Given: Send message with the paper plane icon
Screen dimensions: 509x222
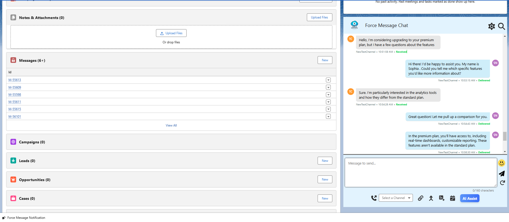Looking at the screenshot, I should pyautogui.click(x=502, y=174).
